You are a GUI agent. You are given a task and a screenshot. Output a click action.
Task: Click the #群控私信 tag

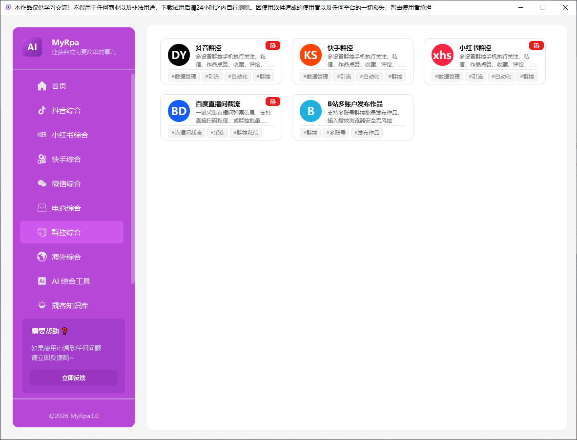(x=246, y=133)
